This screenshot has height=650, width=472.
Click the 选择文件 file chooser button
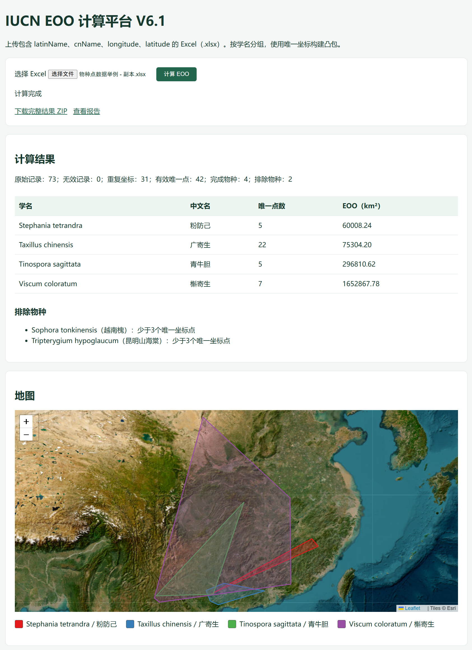(x=62, y=74)
